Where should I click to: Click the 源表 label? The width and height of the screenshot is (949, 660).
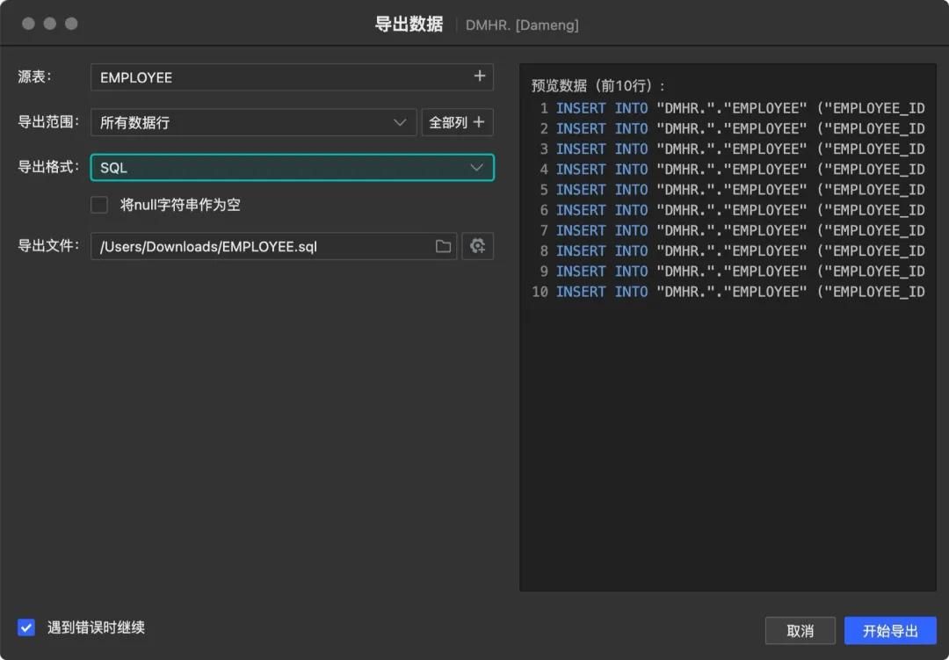click(x=34, y=77)
